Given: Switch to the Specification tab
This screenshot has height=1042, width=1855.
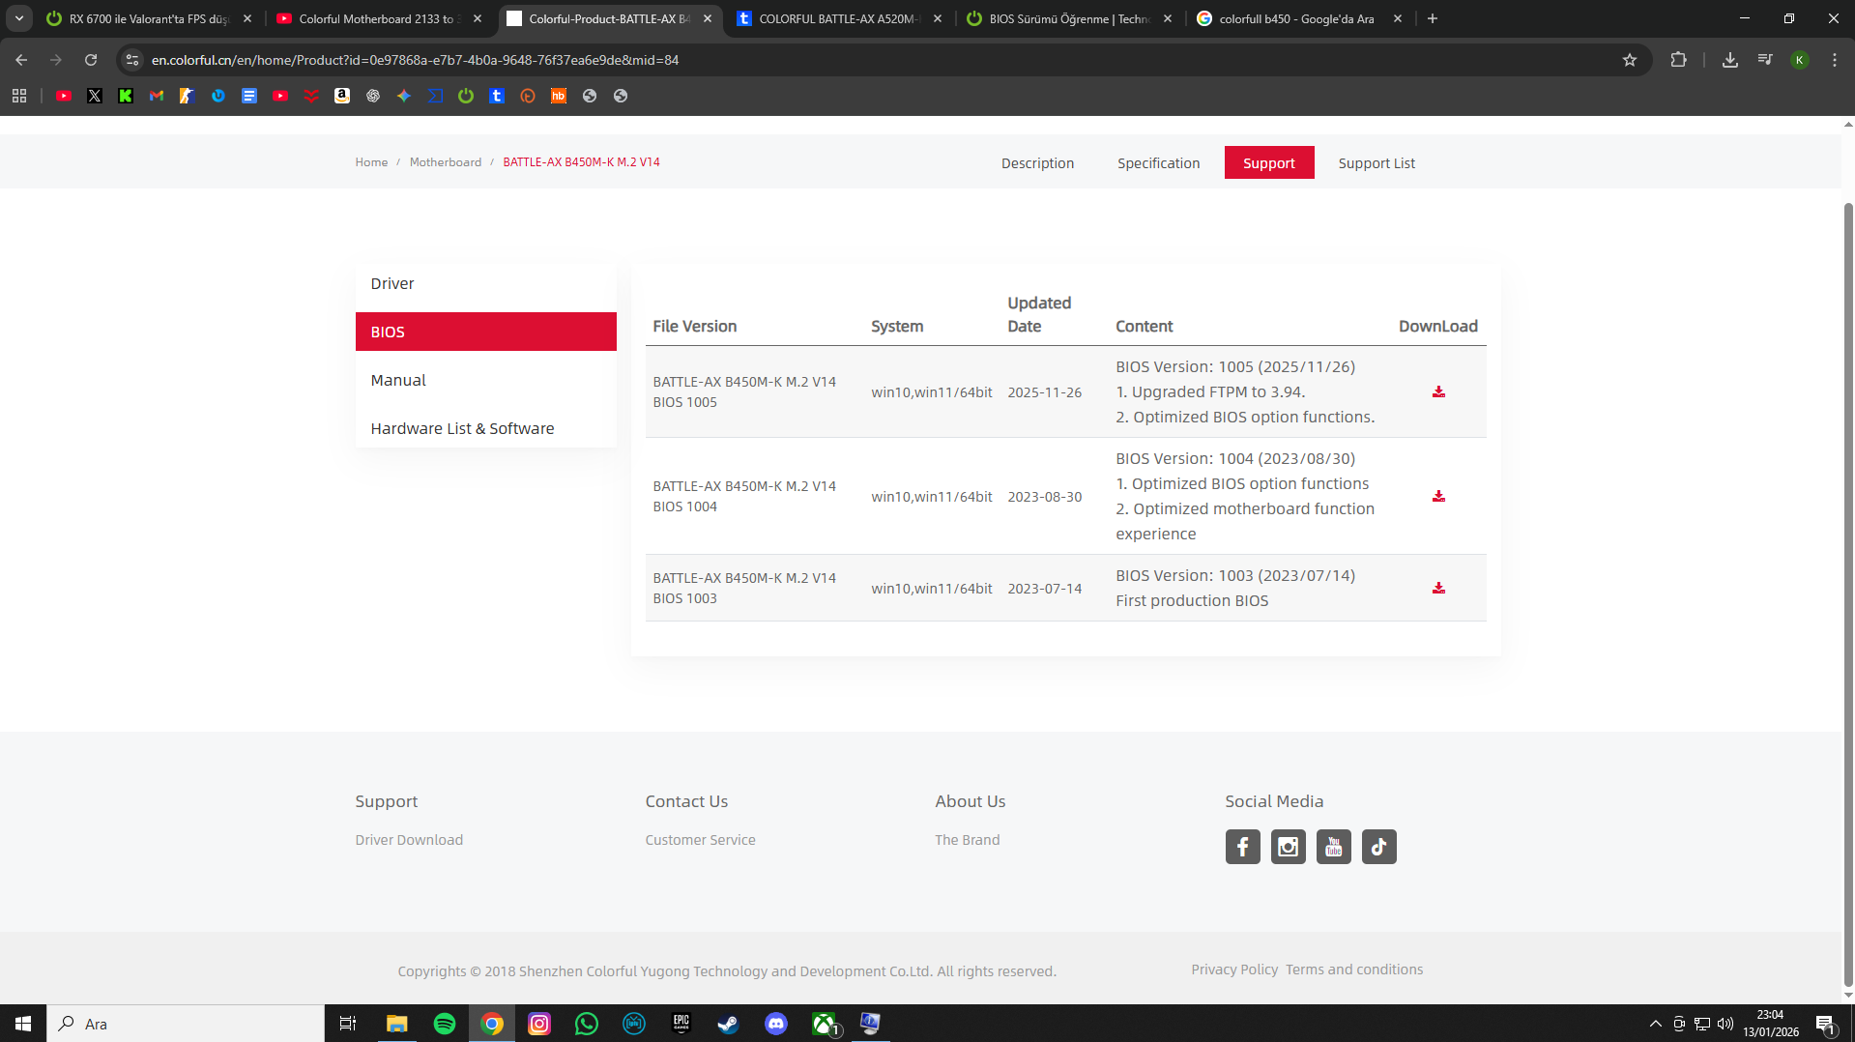Looking at the screenshot, I should (1158, 163).
